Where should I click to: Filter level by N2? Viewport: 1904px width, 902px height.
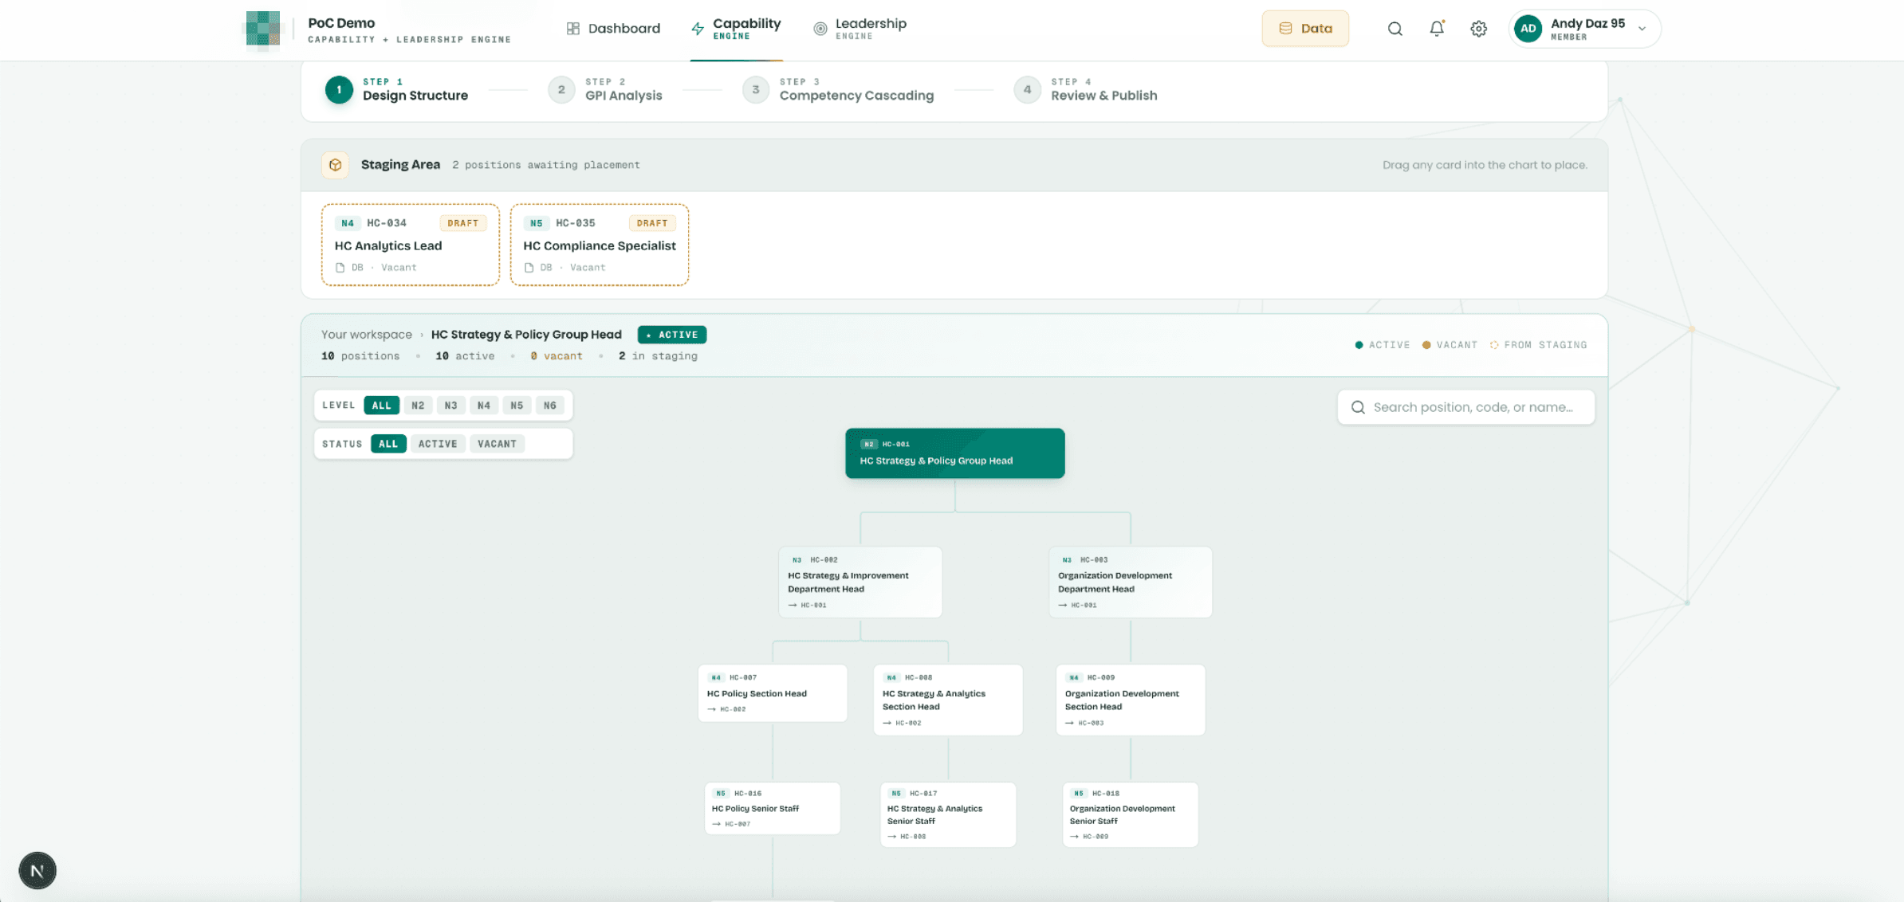[x=418, y=406]
